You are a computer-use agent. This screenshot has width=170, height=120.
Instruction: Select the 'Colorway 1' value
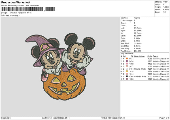[15, 15]
